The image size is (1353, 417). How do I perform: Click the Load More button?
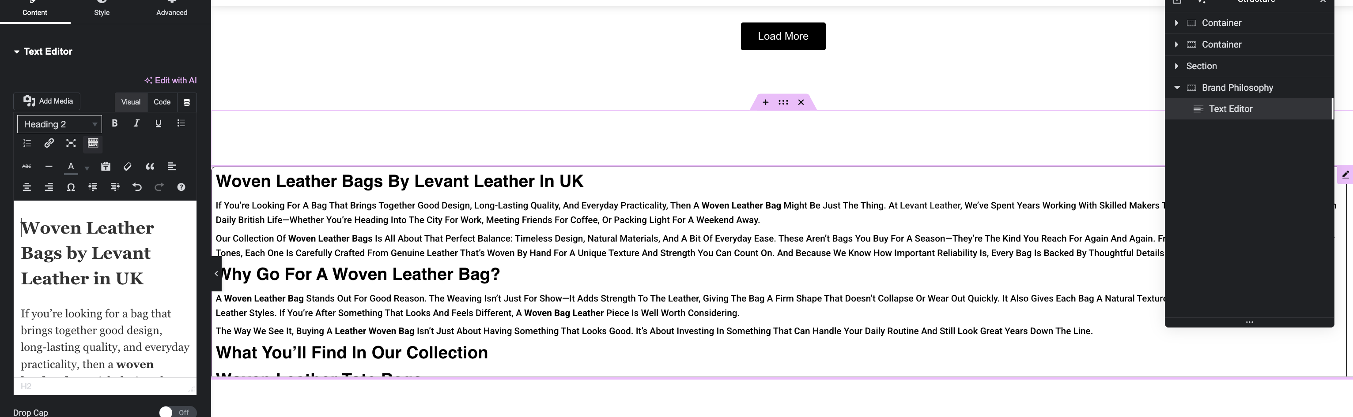point(782,36)
